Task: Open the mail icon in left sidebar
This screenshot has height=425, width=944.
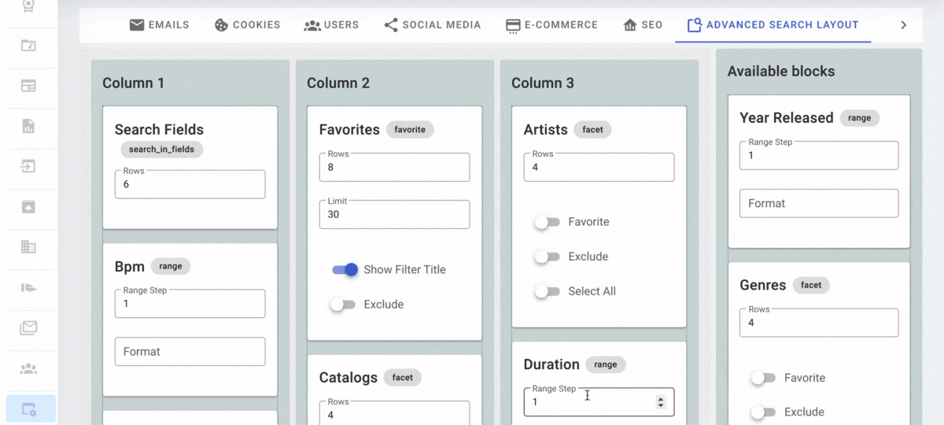Action: click(x=28, y=328)
